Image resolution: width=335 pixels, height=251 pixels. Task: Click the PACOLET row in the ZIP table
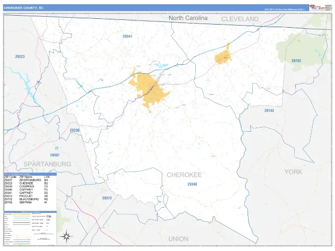27,196
